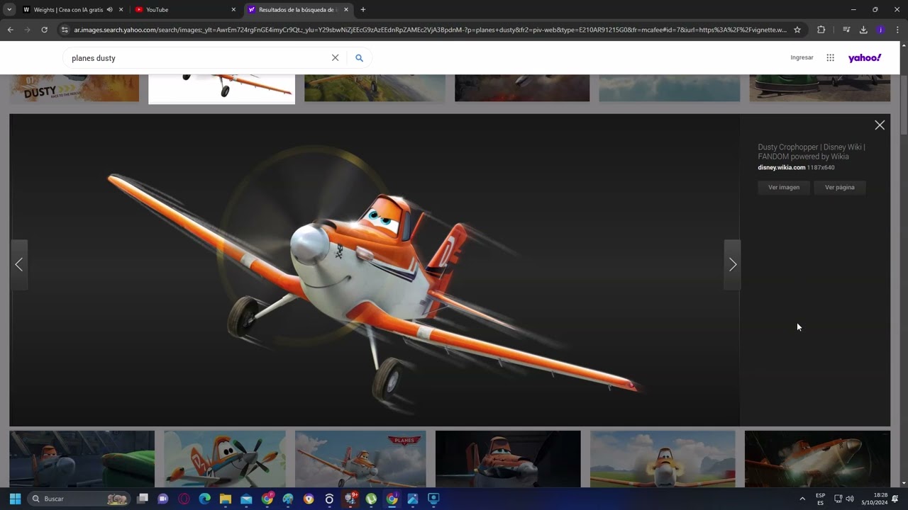Open the notifications bell in system tray
The image size is (908, 510).
(895, 499)
